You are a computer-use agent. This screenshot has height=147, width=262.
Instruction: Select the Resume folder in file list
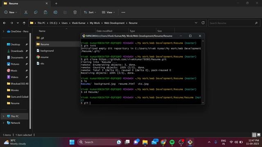click(45, 45)
